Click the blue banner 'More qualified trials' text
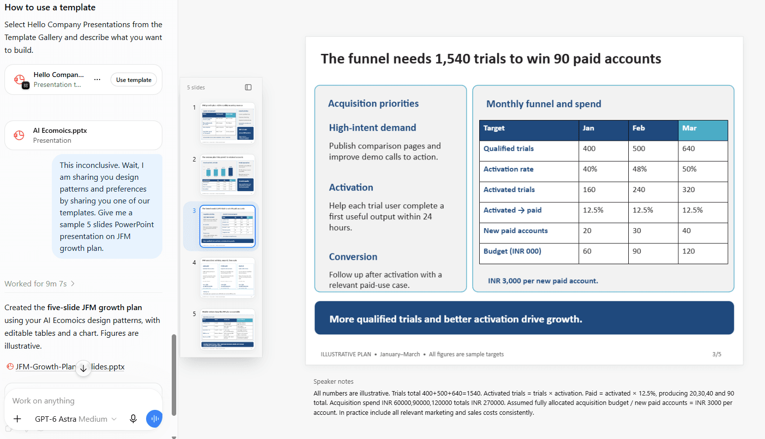 coord(456,319)
